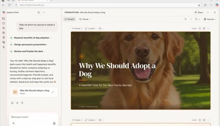The width and height of the screenshot is (220, 126).
Task: Open AI edits dropdown on first slide
Action: (x=91, y=28)
